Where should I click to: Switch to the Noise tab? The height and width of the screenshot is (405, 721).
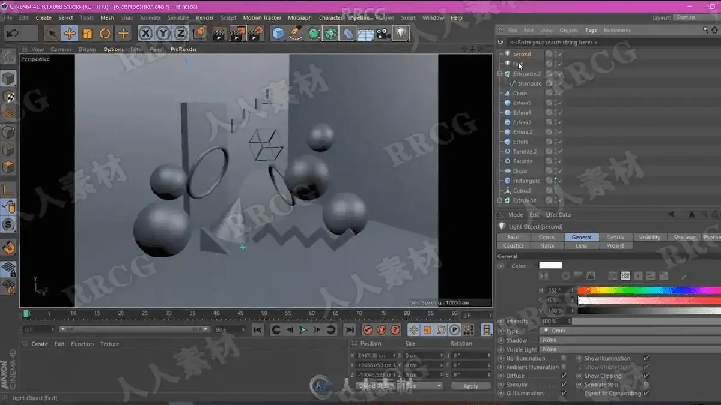click(547, 245)
